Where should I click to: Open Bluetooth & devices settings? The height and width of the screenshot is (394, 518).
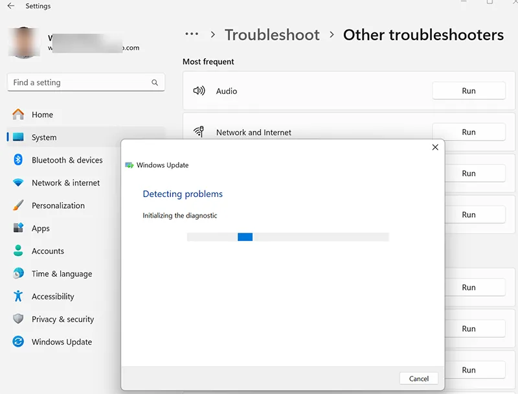(x=63, y=160)
